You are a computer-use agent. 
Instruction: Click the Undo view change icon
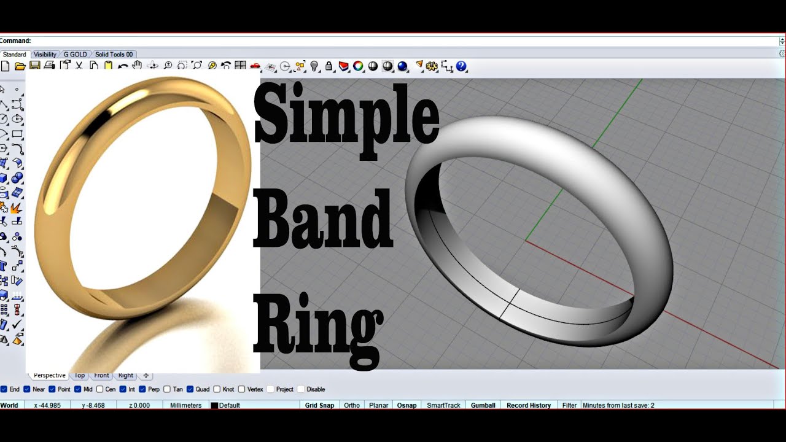[226, 66]
